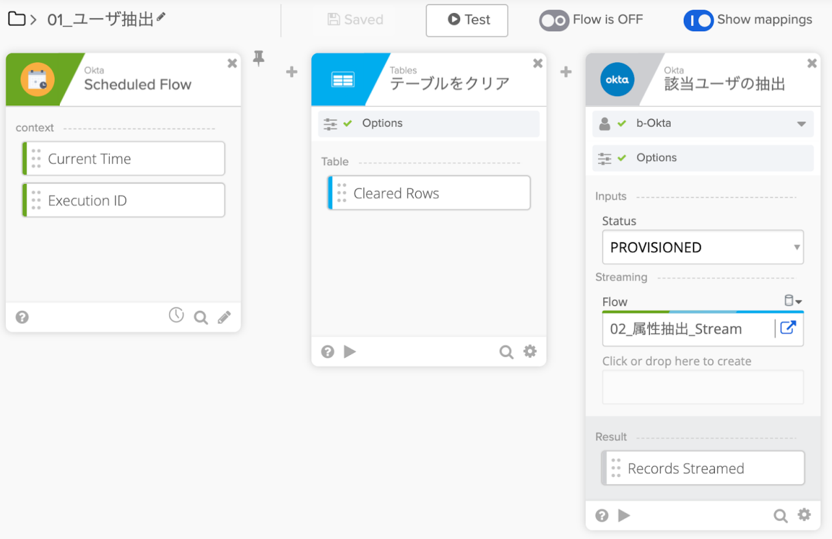This screenshot has height=539, width=832.
Task: Run the テーブルをクリア step via its play icon
Action: click(x=350, y=352)
